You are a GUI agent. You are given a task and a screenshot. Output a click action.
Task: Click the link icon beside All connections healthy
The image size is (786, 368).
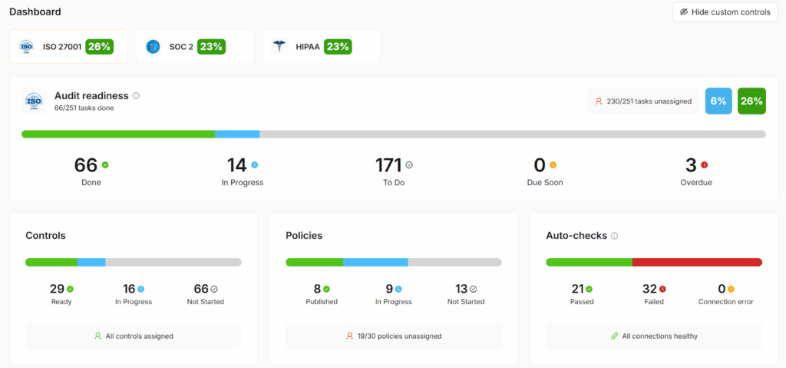point(615,336)
